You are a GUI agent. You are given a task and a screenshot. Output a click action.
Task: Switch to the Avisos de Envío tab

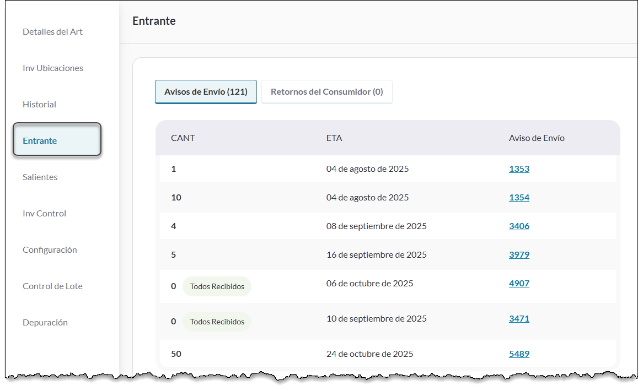pyautogui.click(x=206, y=91)
